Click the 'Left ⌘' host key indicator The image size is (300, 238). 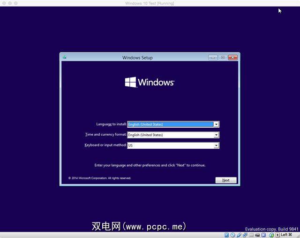click(286, 235)
